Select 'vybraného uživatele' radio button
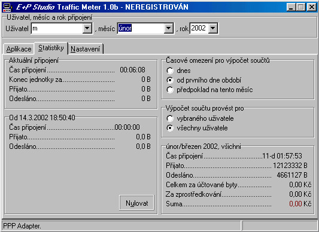Screen dimensions: 319x232 170,118
